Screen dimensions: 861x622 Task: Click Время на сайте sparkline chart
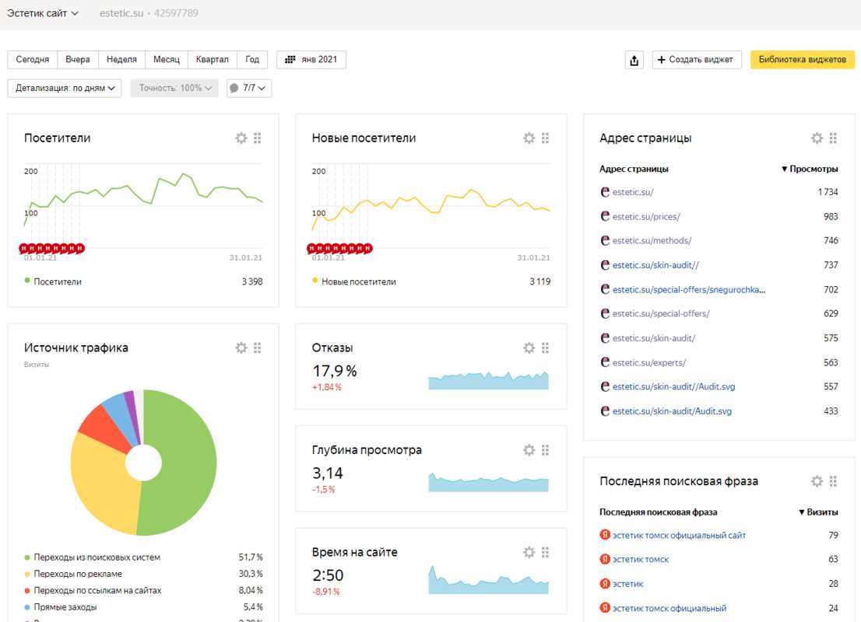488,580
